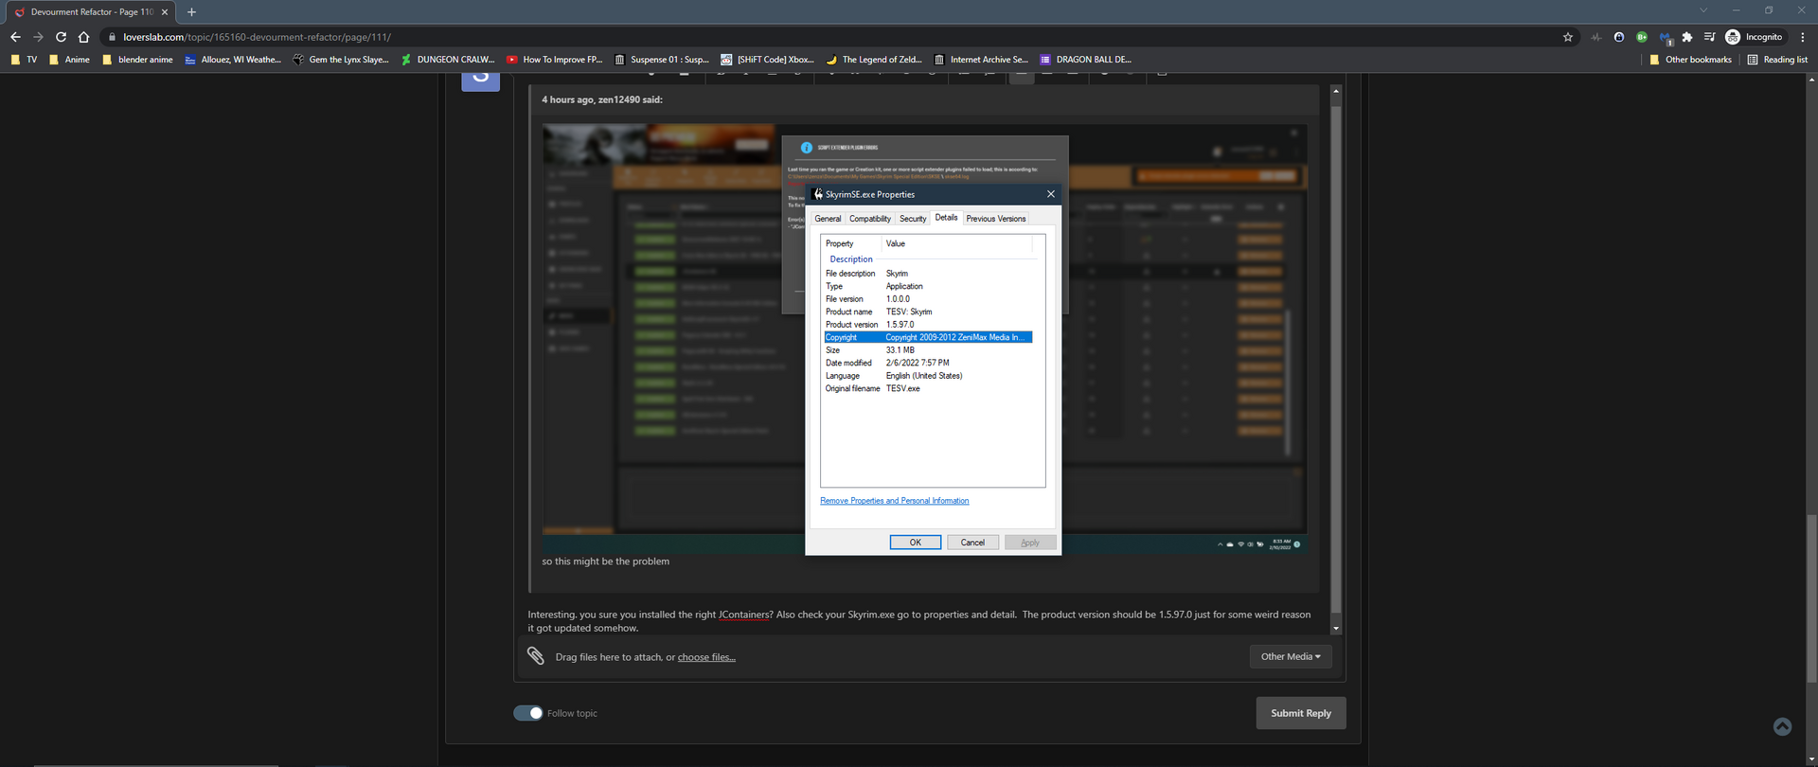Open SHiFT Code Xbox bookmark

point(768,60)
